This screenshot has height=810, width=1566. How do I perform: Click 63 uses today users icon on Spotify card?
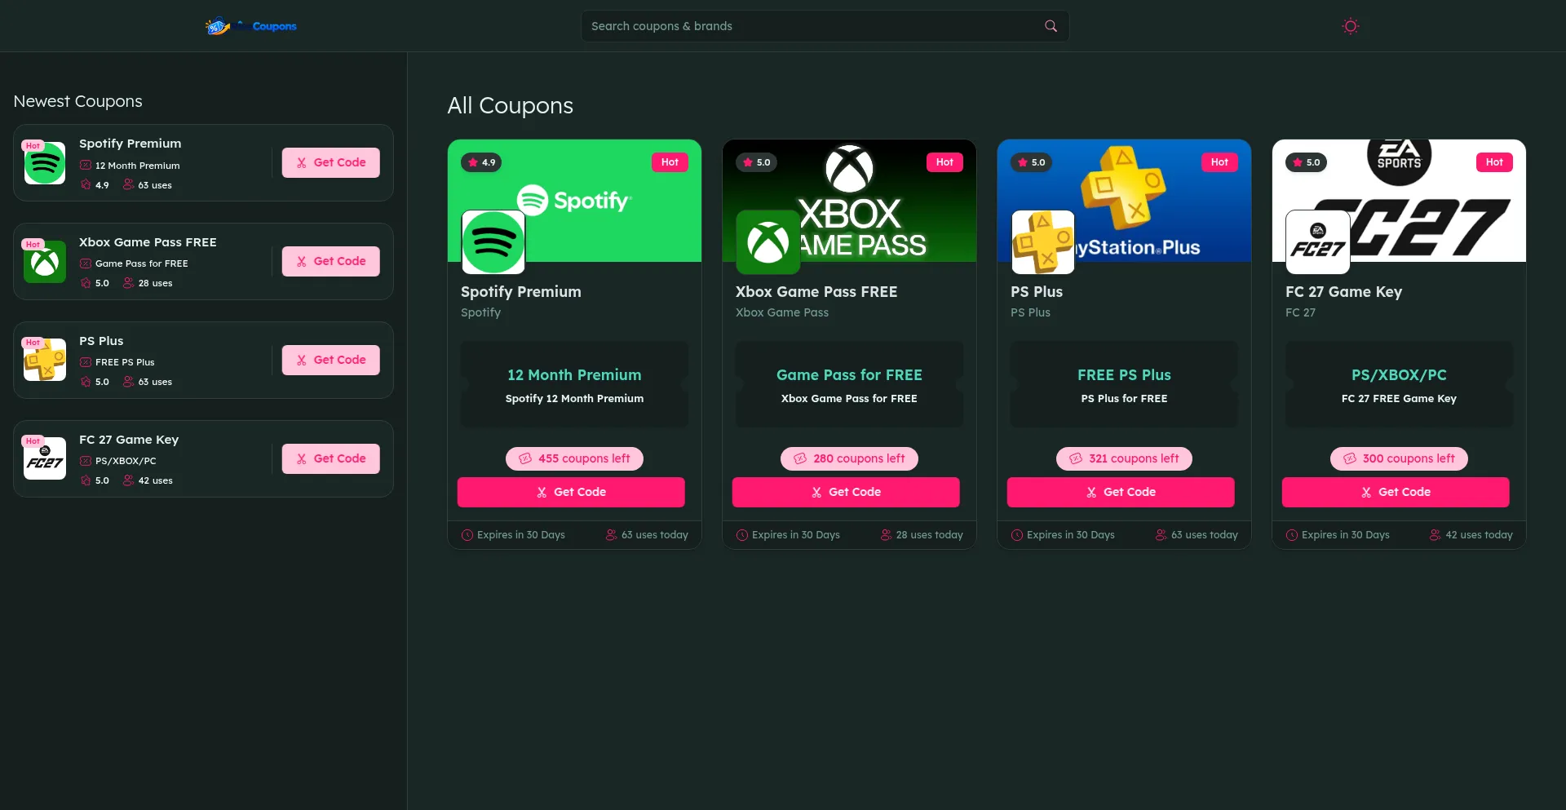click(612, 535)
